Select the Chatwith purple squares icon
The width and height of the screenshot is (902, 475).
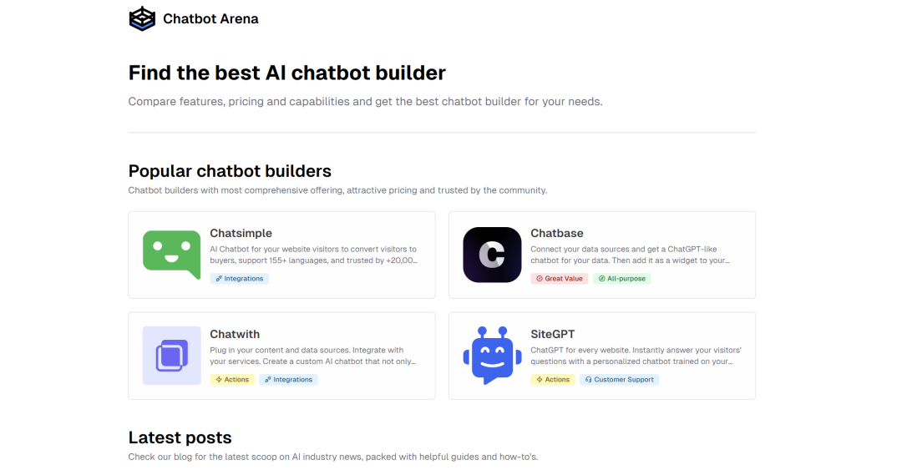171,356
